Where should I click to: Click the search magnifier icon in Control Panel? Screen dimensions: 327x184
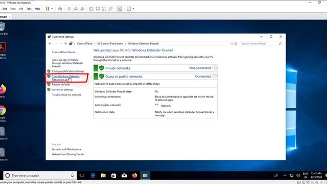pyautogui.click(x=280, y=43)
